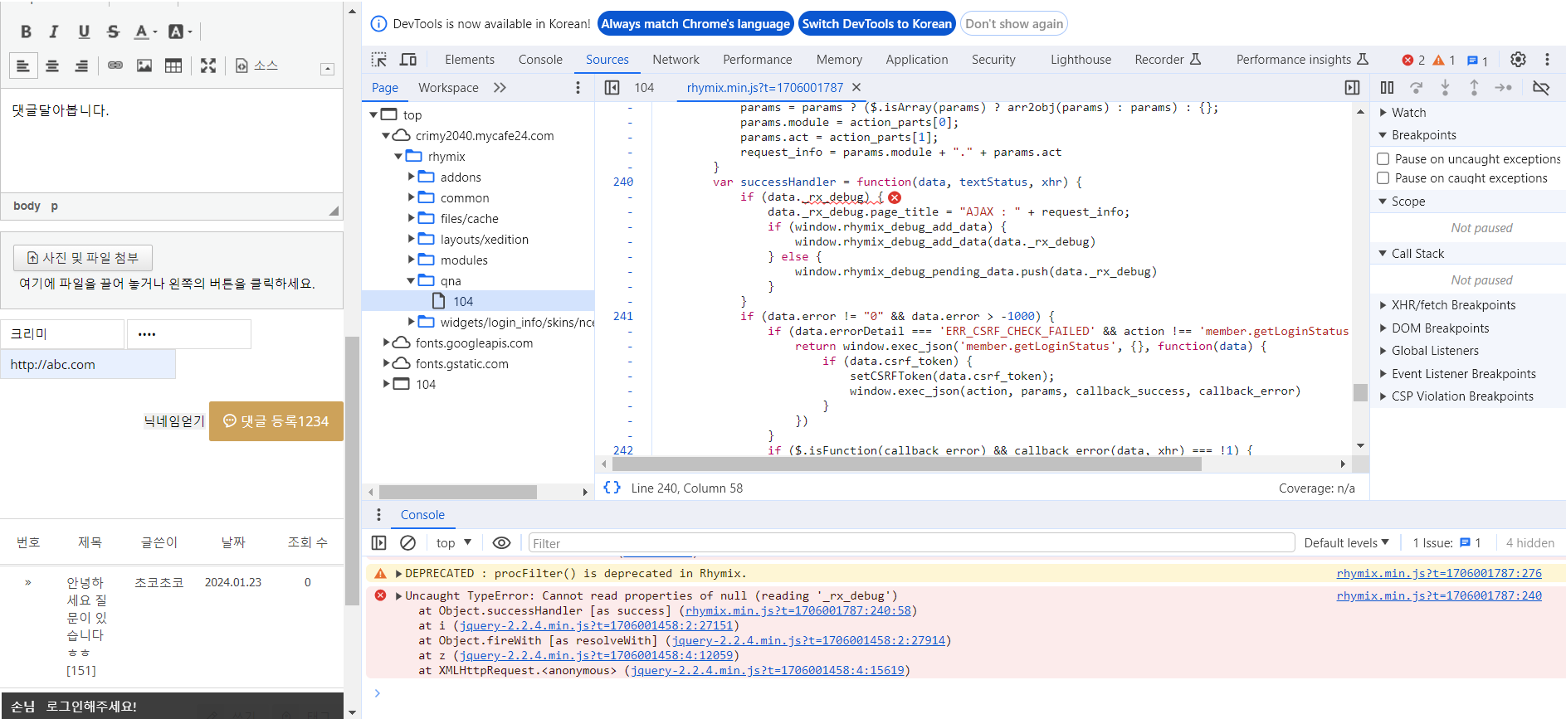Toggle Bold formatting in the editor
Image resolution: width=1566 pixels, height=719 pixels.
tap(26, 32)
